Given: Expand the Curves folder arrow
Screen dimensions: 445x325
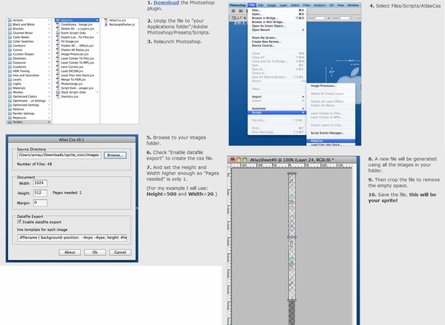Looking at the screenshot, I should 49,50.
